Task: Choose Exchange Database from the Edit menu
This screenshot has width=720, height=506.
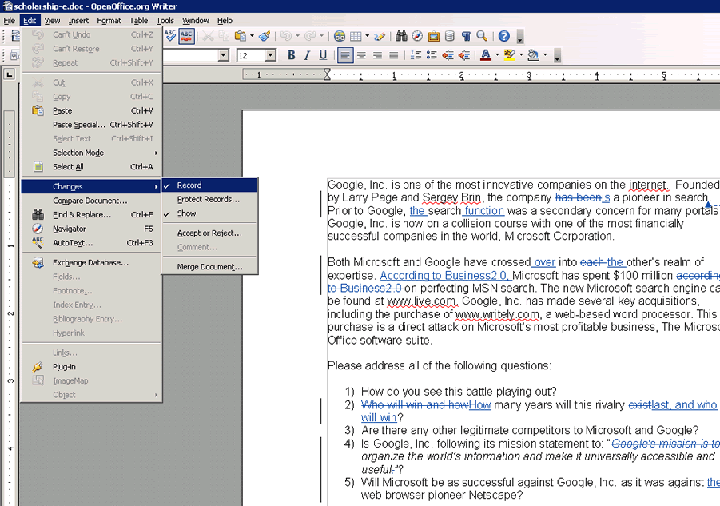Action: pos(91,263)
